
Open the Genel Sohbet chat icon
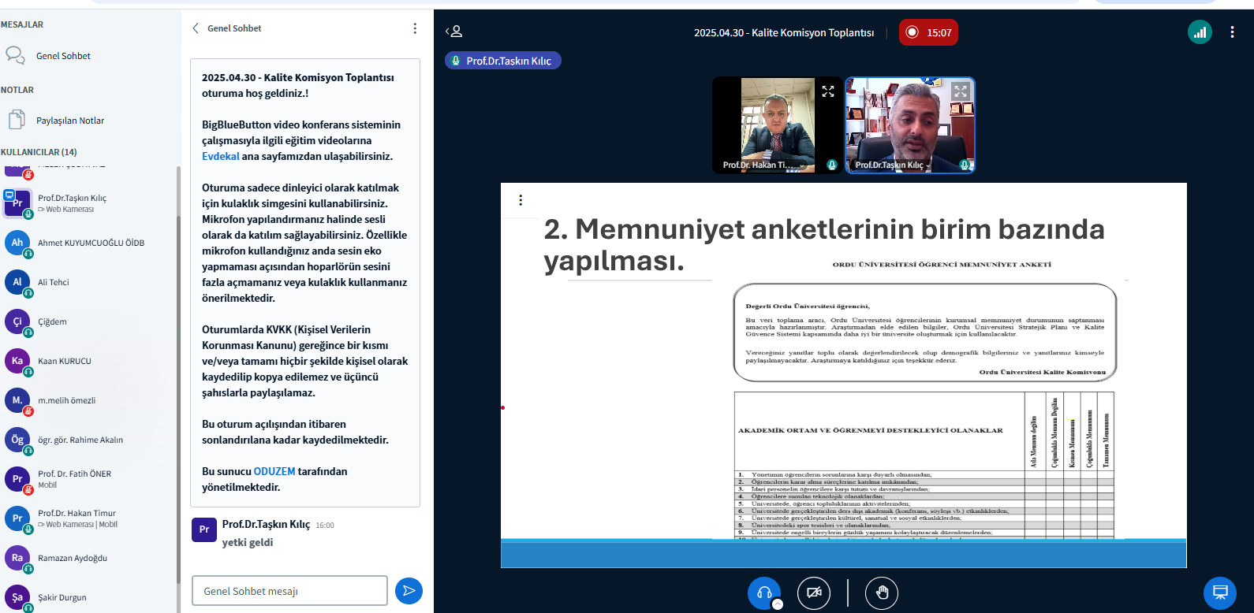click(15, 55)
